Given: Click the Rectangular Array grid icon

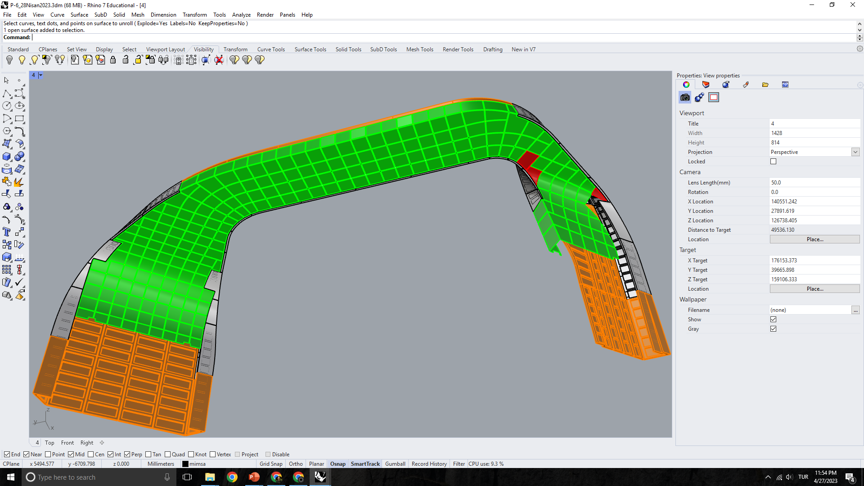Looking at the screenshot, I should coord(7,270).
